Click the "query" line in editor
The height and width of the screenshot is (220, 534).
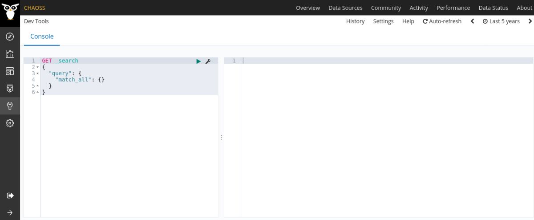[x=65, y=73]
